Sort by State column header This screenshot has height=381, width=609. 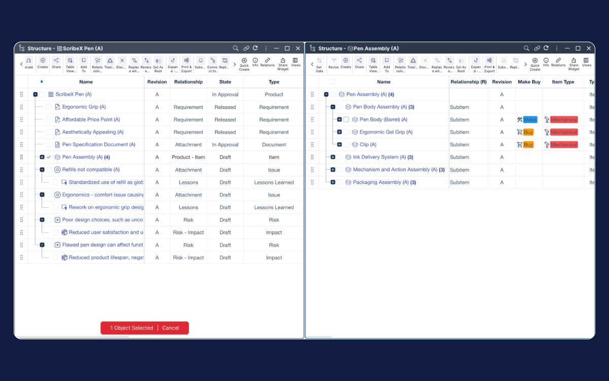click(225, 82)
